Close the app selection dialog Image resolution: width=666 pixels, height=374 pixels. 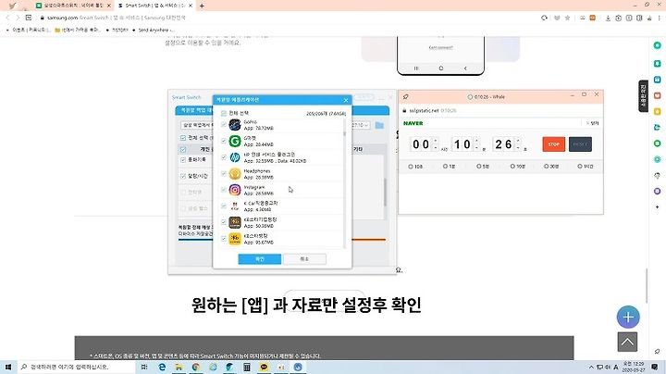(346, 100)
